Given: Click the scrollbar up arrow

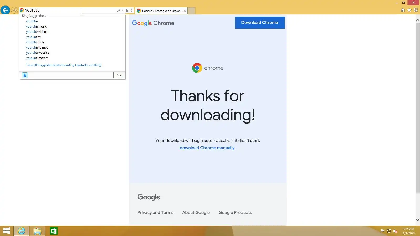Looking at the screenshot, I should (x=418, y=20).
